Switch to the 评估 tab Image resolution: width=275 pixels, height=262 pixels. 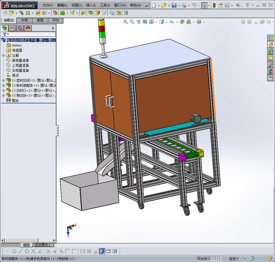pyautogui.click(x=56, y=20)
